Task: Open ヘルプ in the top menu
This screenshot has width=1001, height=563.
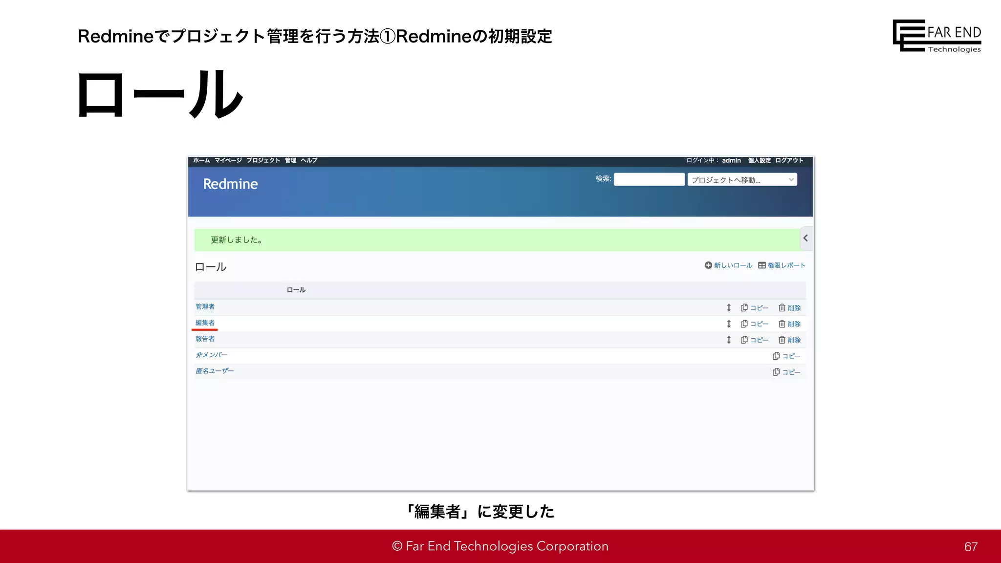Action: [309, 160]
